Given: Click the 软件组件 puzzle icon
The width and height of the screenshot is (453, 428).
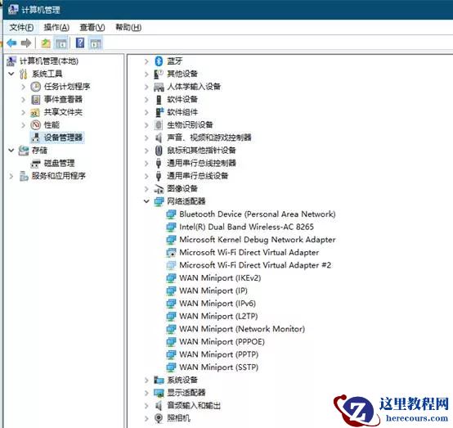Looking at the screenshot, I should point(159,112).
